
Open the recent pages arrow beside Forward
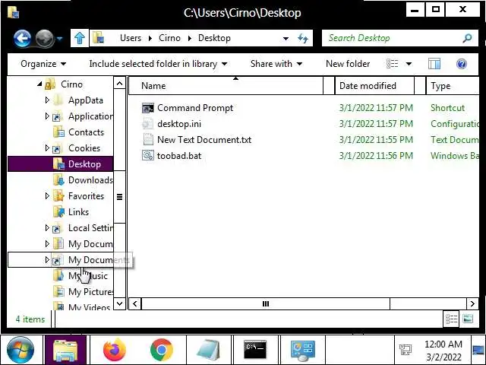click(59, 39)
